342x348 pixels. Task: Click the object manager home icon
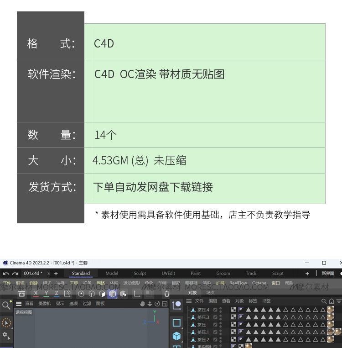[332, 301]
